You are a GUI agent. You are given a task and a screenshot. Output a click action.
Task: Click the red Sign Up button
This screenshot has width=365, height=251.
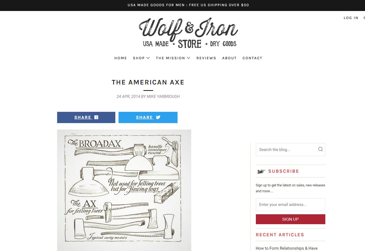pyautogui.click(x=290, y=219)
